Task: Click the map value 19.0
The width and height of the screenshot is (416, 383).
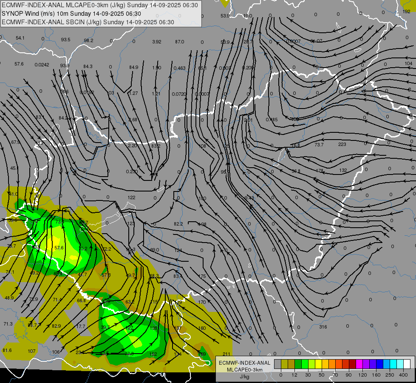Action: pos(248,16)
